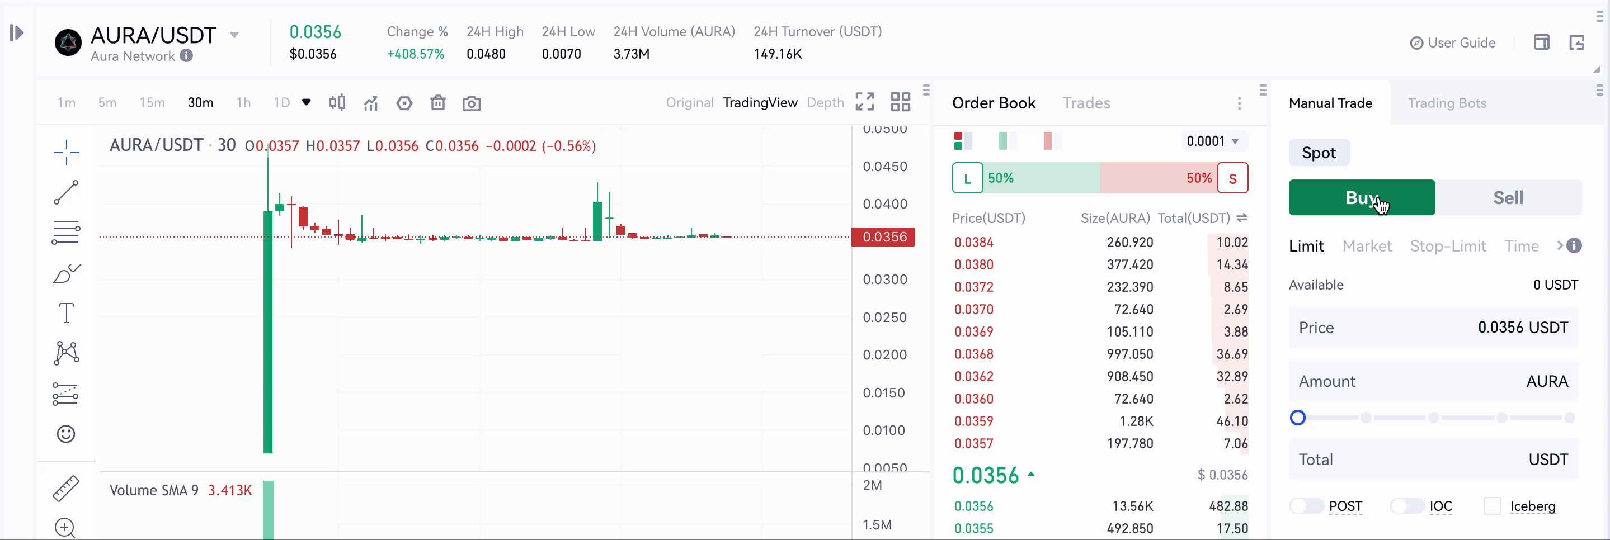Select the Market order type tab
Screen dimensions: 1610x540
tap(1367, 246)
